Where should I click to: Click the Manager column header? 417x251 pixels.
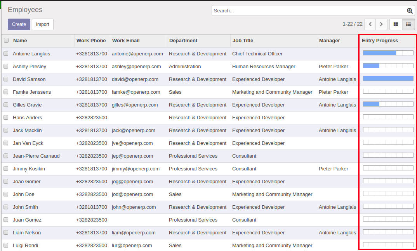click(329, 40)
